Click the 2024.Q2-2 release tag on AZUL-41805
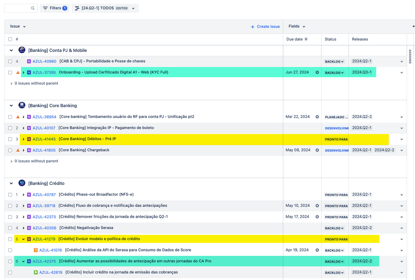 384,150
